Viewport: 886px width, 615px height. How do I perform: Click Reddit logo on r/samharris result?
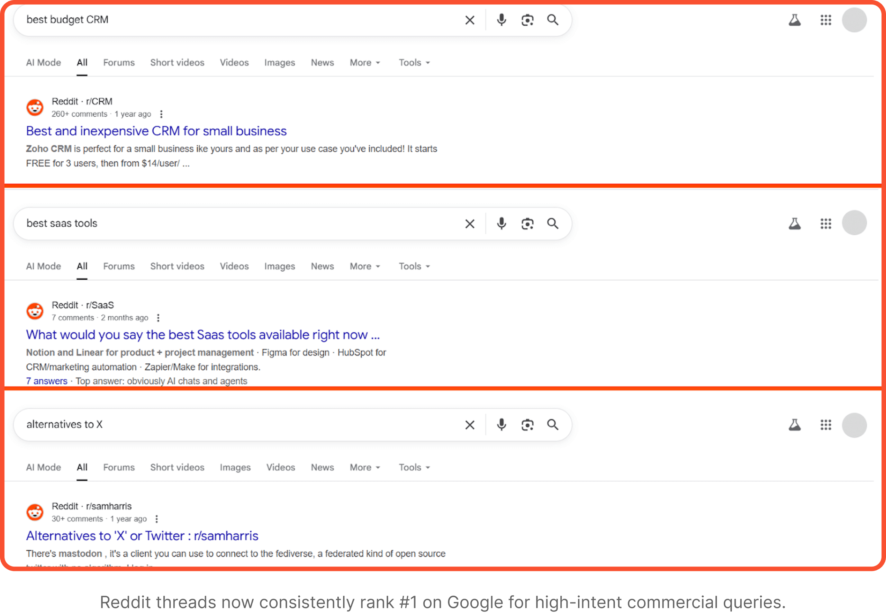click(x=35, y=513)
